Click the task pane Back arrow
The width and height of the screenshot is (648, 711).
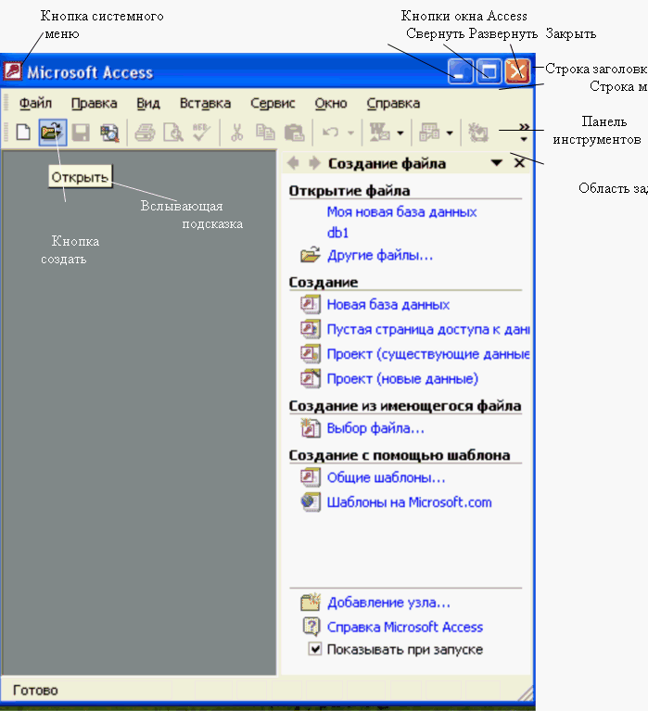(x=293, y=163)
